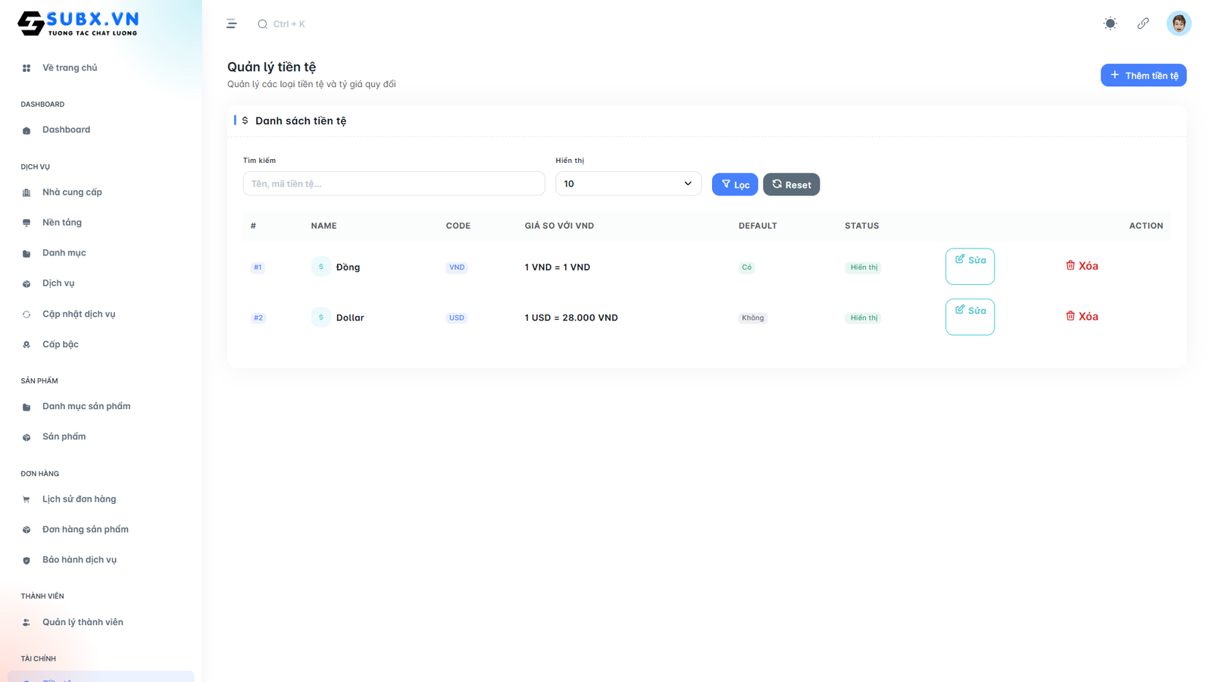The width and height of the screenshot is (1212, 682).
Task: Toggle Hiển thị status for Dollar currency
Action: pyautogui.click(x=863, y=318)
